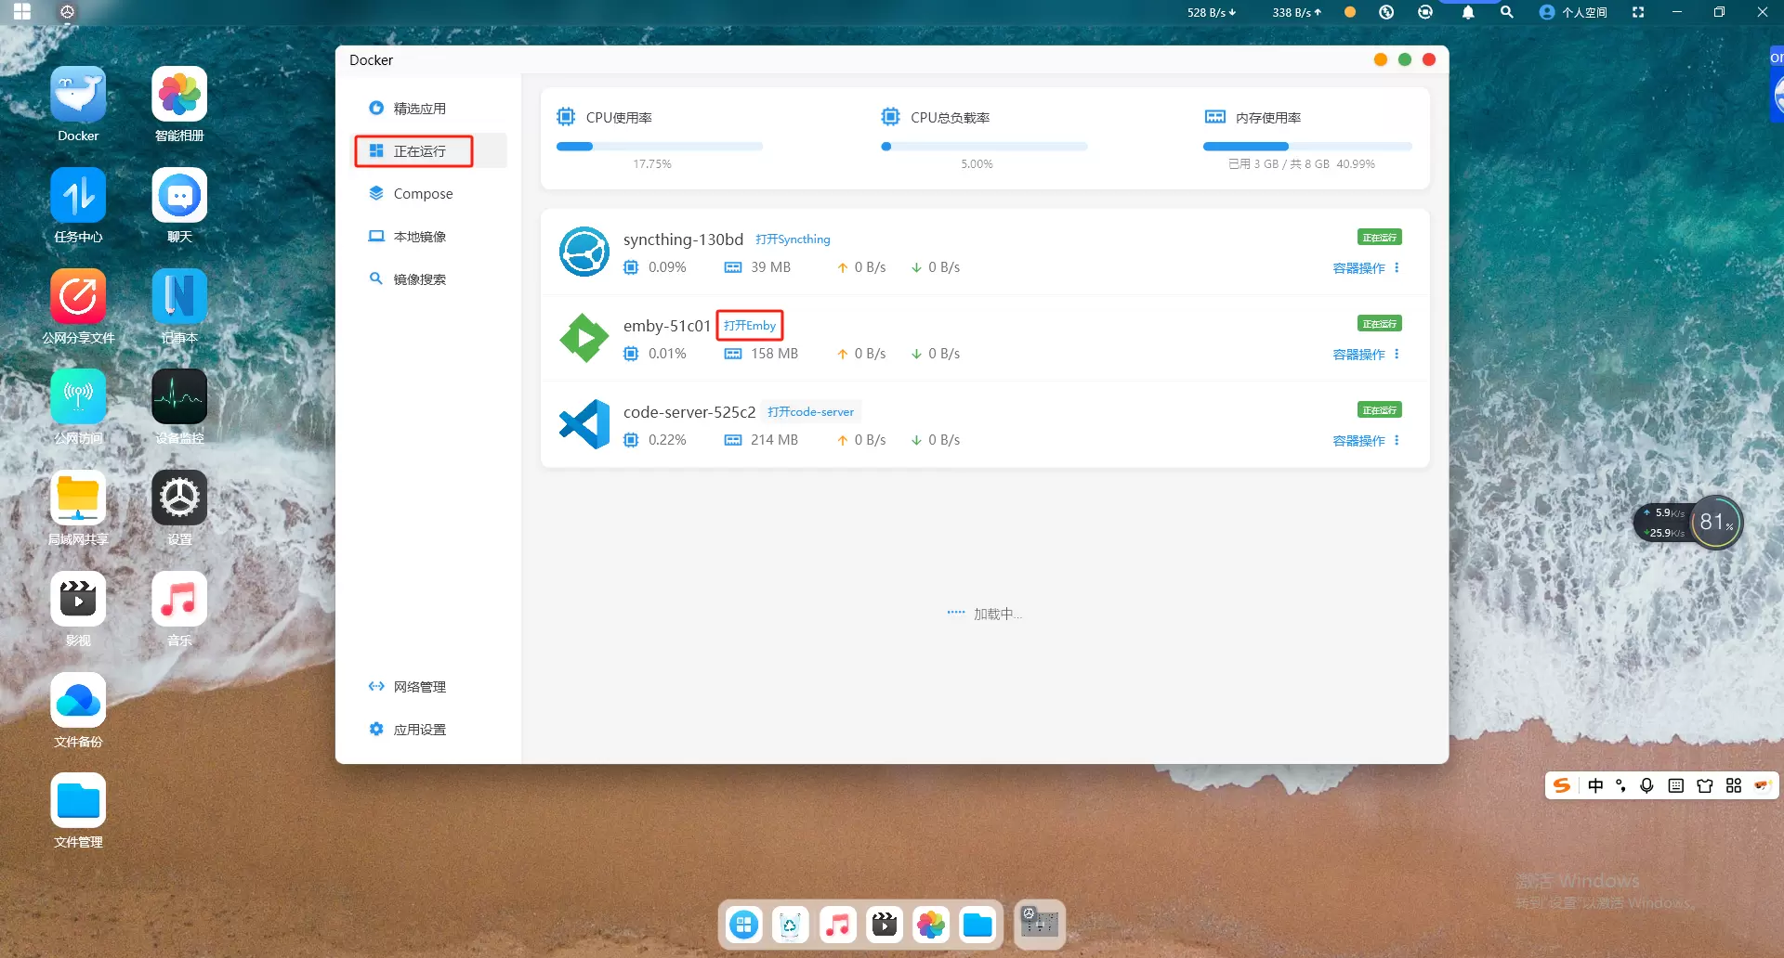Image resolution: width=1784 pixels, height=958 pixels.
Task: Go to 镜像搜索 in the sidebar
Action: point(419,279)
